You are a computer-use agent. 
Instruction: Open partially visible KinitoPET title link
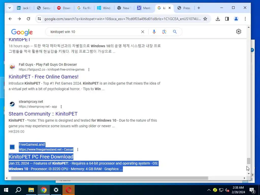pyautogui.click(x=19, y=40)
